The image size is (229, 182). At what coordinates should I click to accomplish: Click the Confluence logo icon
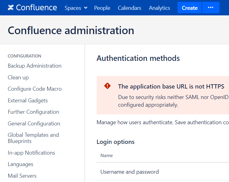[x=11, y=8]
